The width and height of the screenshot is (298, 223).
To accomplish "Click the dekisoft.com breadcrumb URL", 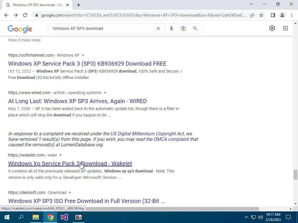I will [x=37, y=193].
